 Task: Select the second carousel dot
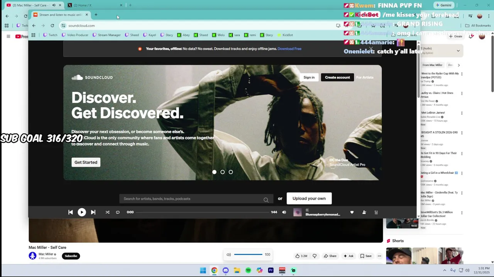pyautogui.click(x=222, y=172)
